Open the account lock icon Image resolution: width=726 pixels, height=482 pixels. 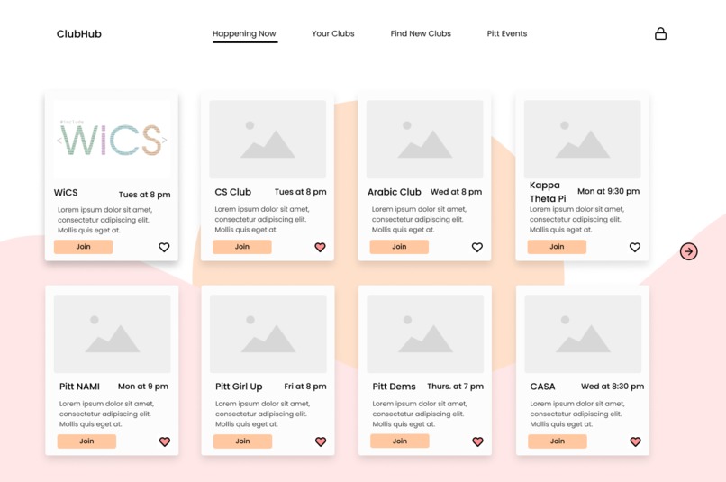(x=660, y=33)
